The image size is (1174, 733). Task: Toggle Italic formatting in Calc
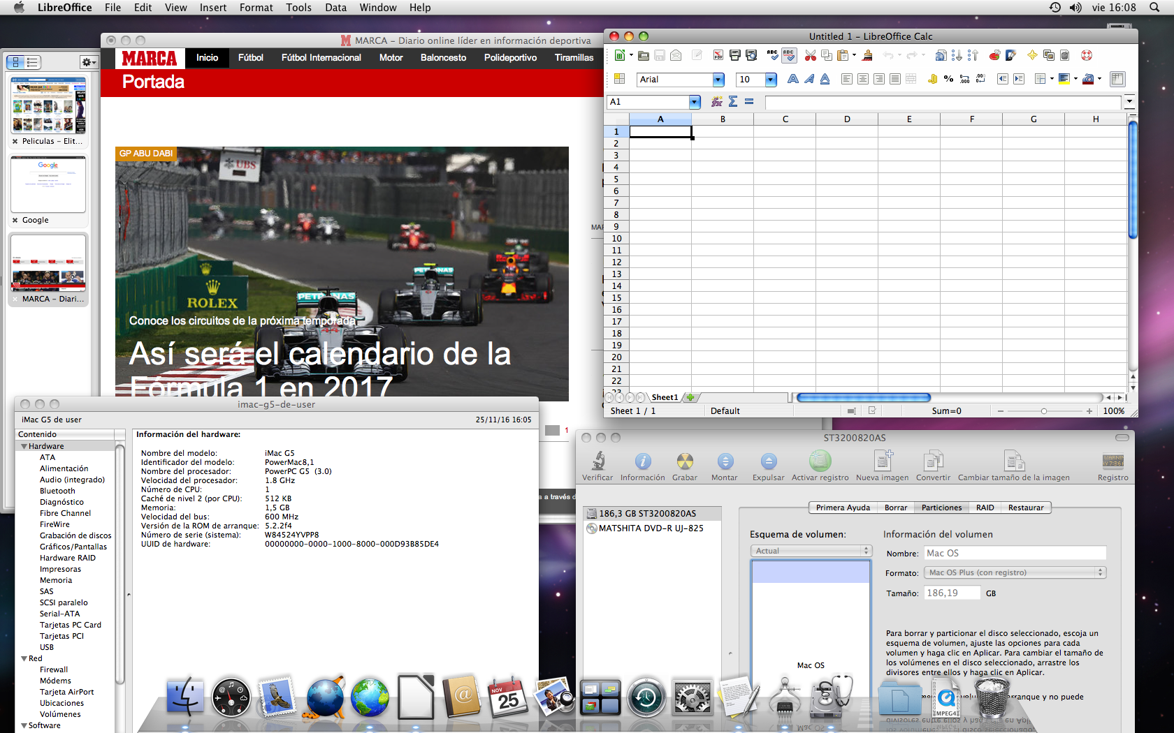tap(809, 79)
